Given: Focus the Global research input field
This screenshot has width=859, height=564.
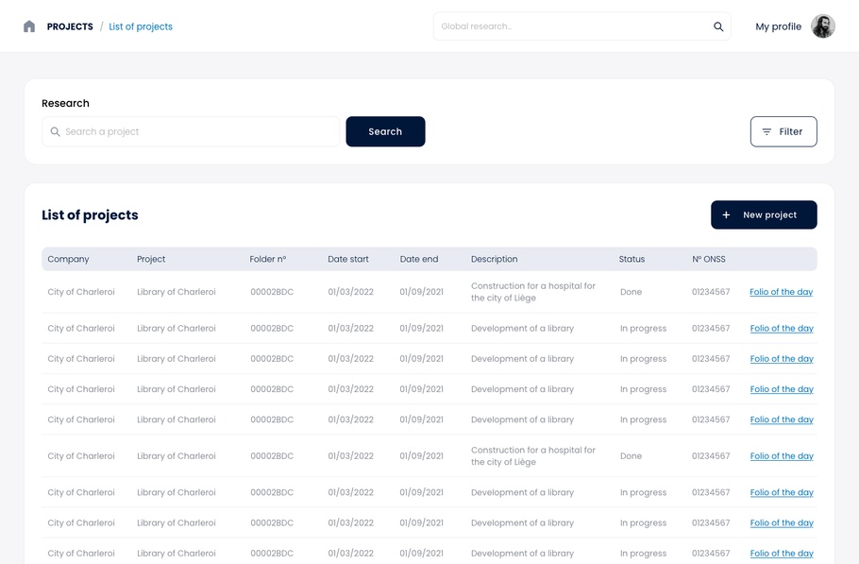Looking at the screenshot, I should (571, 26).
